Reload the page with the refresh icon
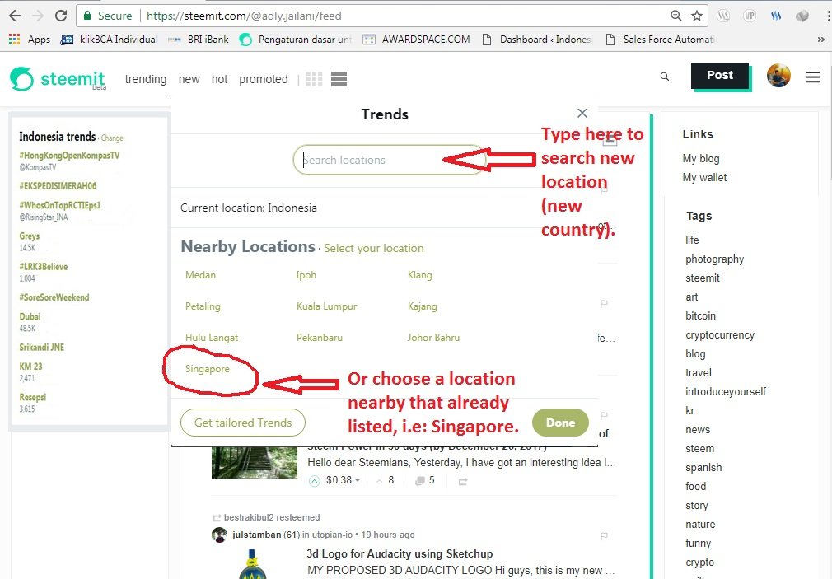This screenshot has height=579, width=832. 61,16
